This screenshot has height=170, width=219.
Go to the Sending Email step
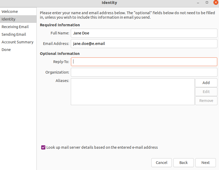coord(14,34)
